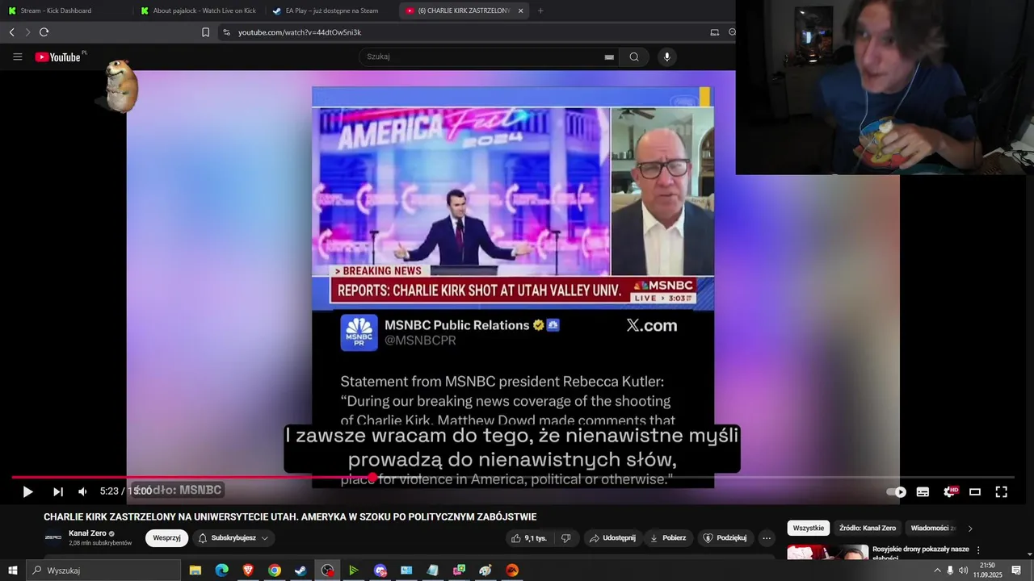Click the Podziękuj thanks button
This screenshot has height=581, width=1034.
pyautogui.click(x=725, y=538)
